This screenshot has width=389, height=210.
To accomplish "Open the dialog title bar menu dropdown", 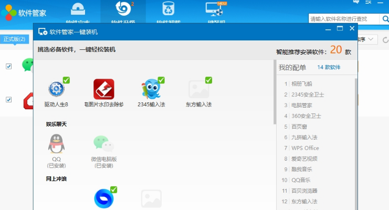I will 327,29.
